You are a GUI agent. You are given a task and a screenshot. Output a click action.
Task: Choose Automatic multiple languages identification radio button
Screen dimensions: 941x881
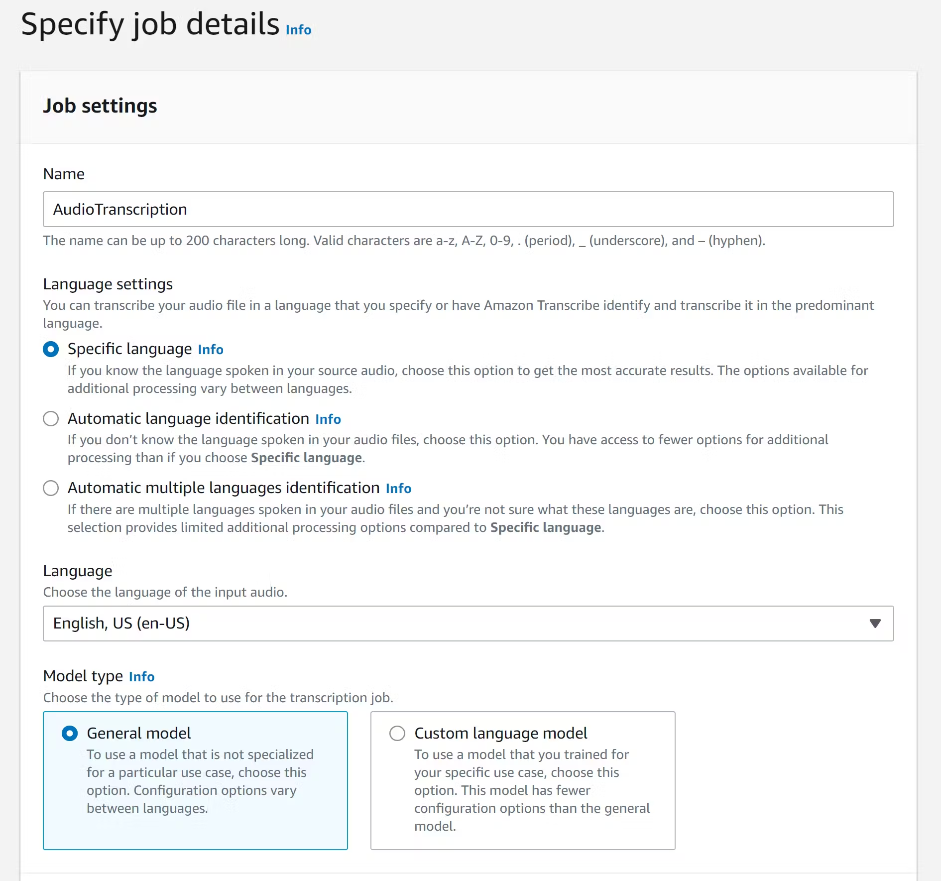[51, 488]
